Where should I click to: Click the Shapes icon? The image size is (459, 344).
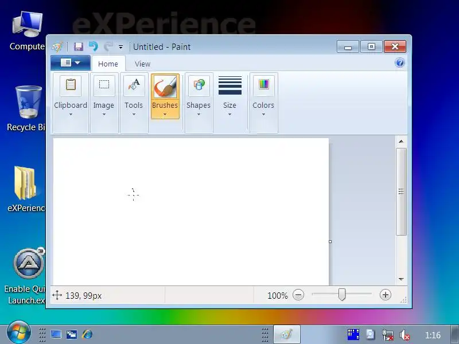tap(199, 85)
